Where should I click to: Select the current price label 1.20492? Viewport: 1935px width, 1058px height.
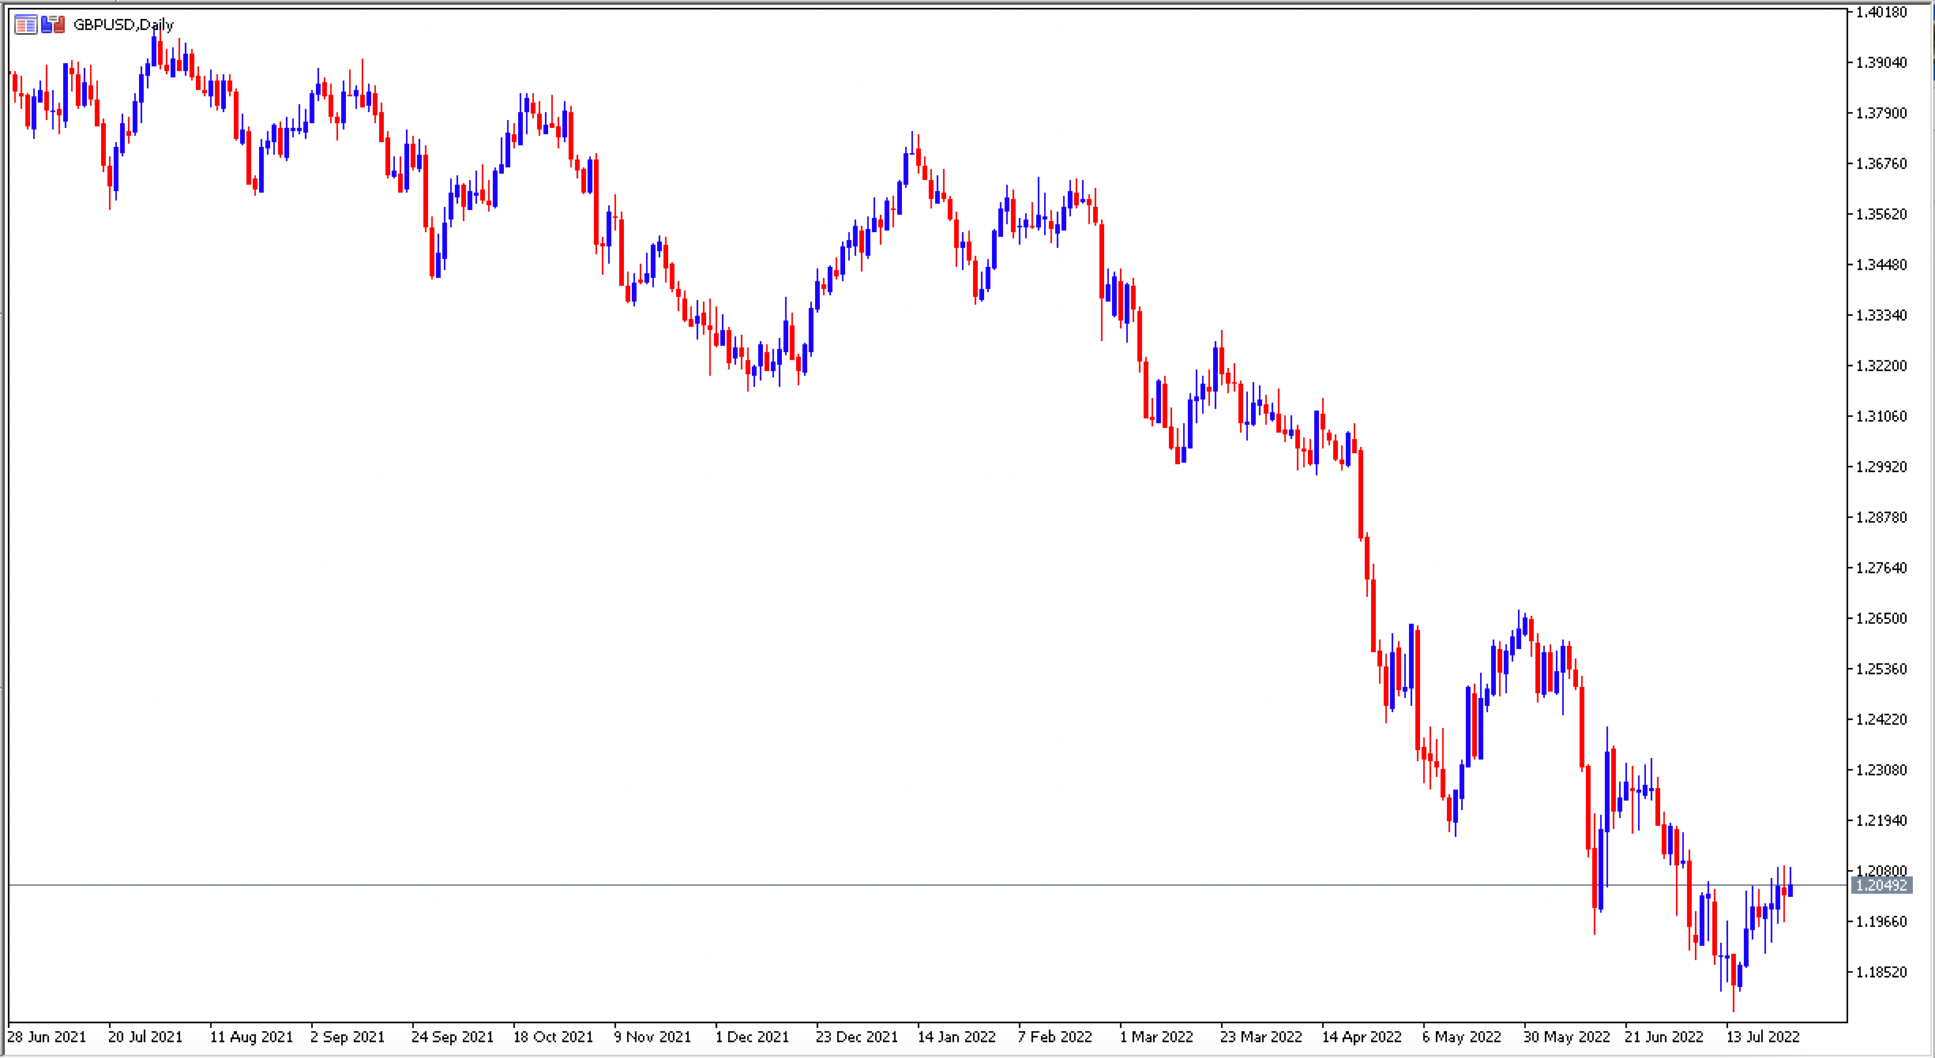coord(1881,885)
